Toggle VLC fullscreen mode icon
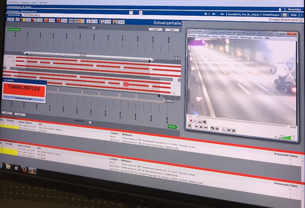 [x=212, y=128]
